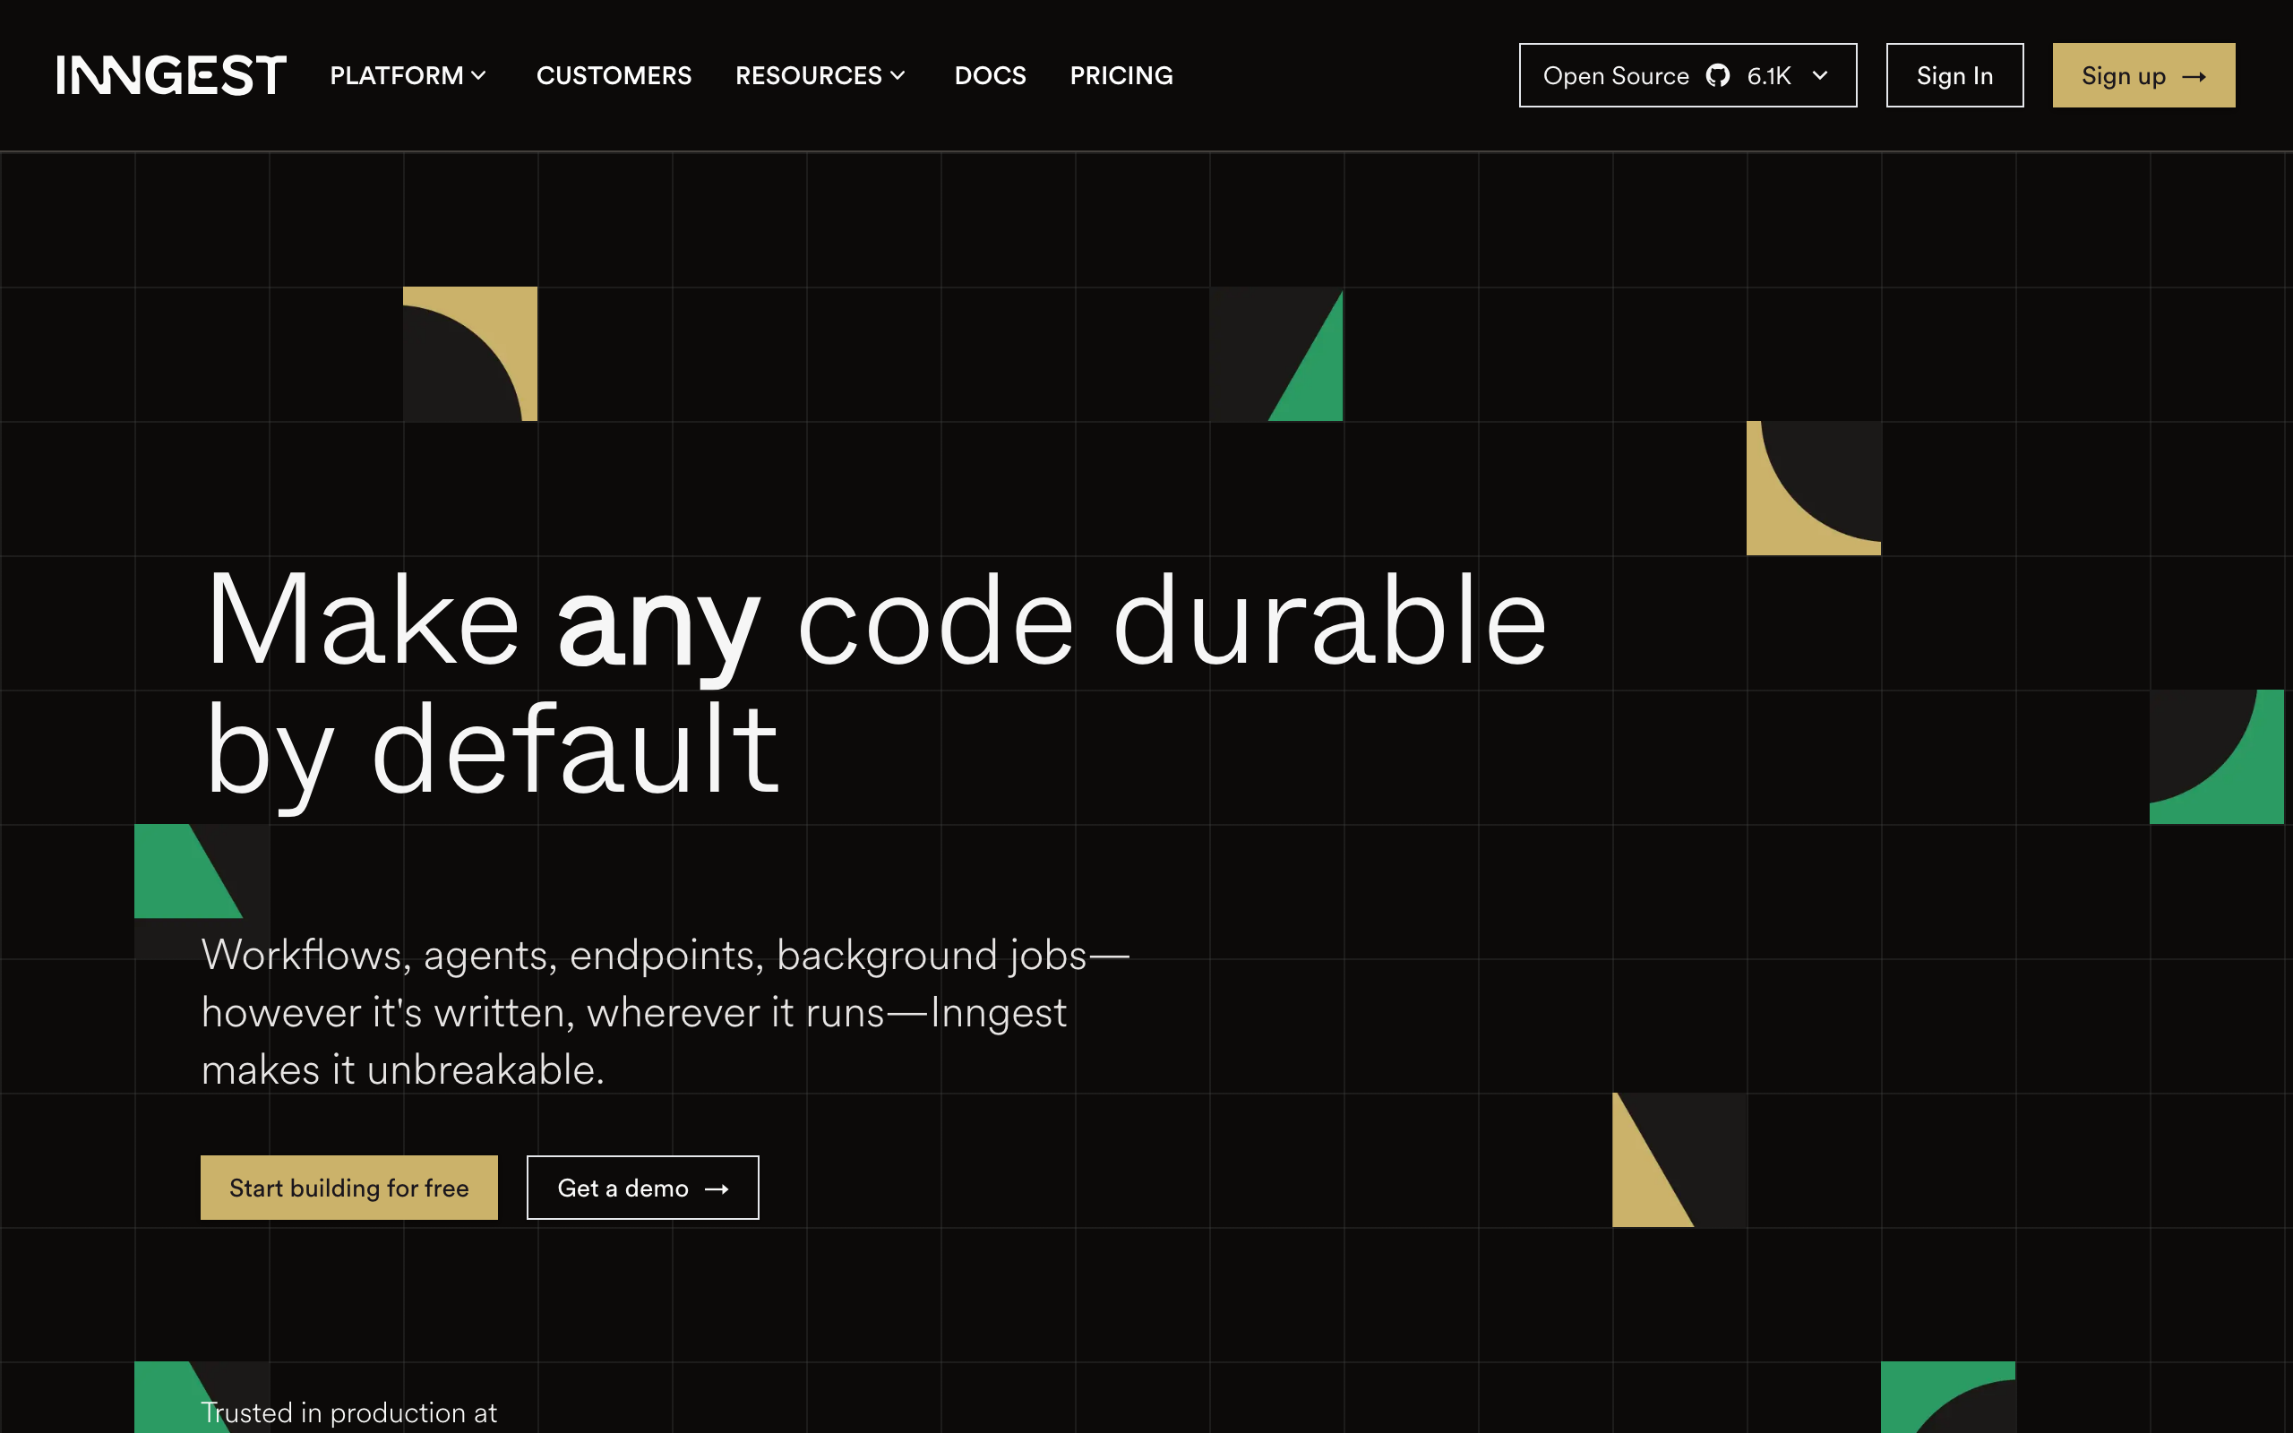Image resolution: width=2293 pixels, height=1433 pixels.
Task: Click the "Make any code durable" headline
Action: point(875,622)
